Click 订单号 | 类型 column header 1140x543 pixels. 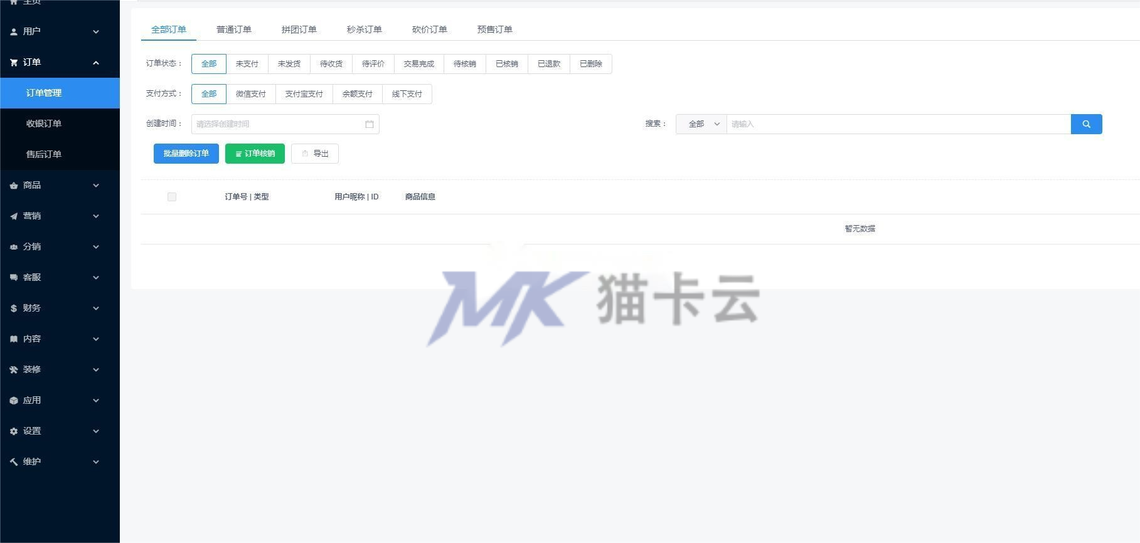(247, 197)
